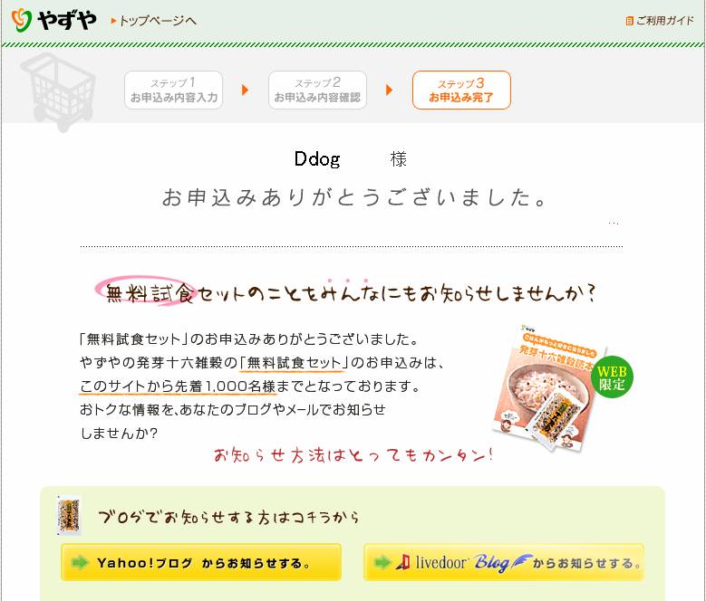Click the underlined 無料試食セット text
The width and height of the screenshot is (706, 601).
pyautogui.click(x=294, y=362)
